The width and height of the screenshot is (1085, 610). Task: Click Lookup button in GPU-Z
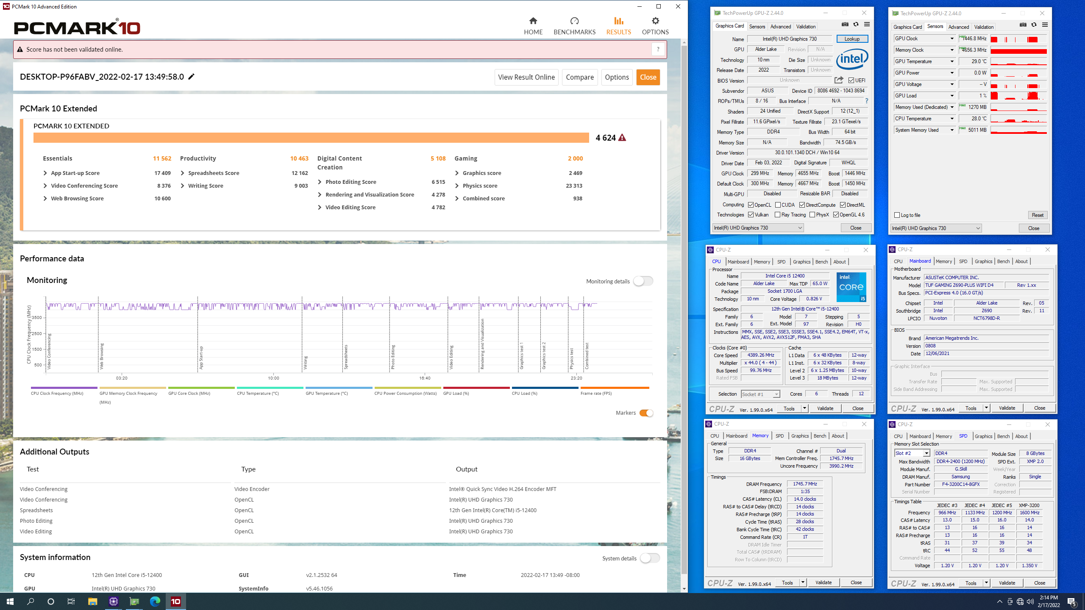tap(852, 39)
